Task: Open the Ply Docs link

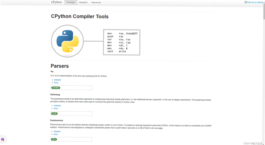Action: point(56,83)
